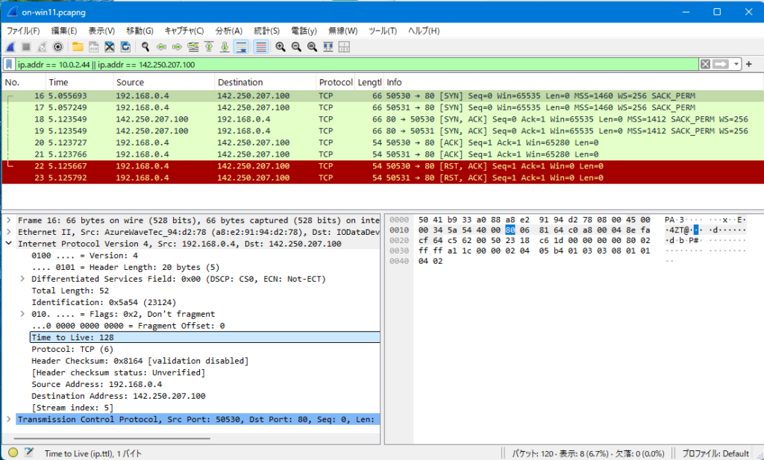Viewport: 764px width, 460px height.
Task: Open capture file properties status icon
Action: tap(29, 453)
